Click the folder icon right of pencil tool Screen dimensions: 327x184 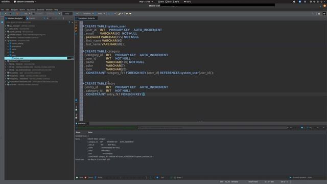tap(127, 14)
